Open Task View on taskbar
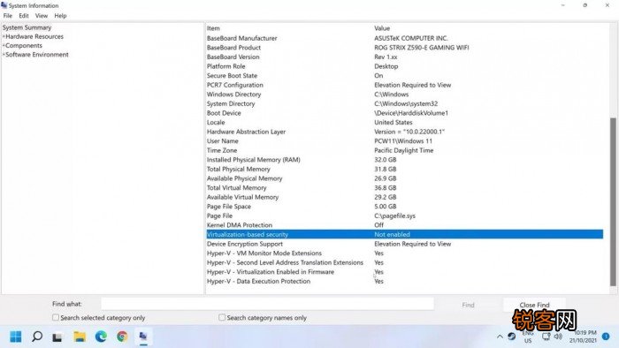The image size is (619, 348). point(57,337)
